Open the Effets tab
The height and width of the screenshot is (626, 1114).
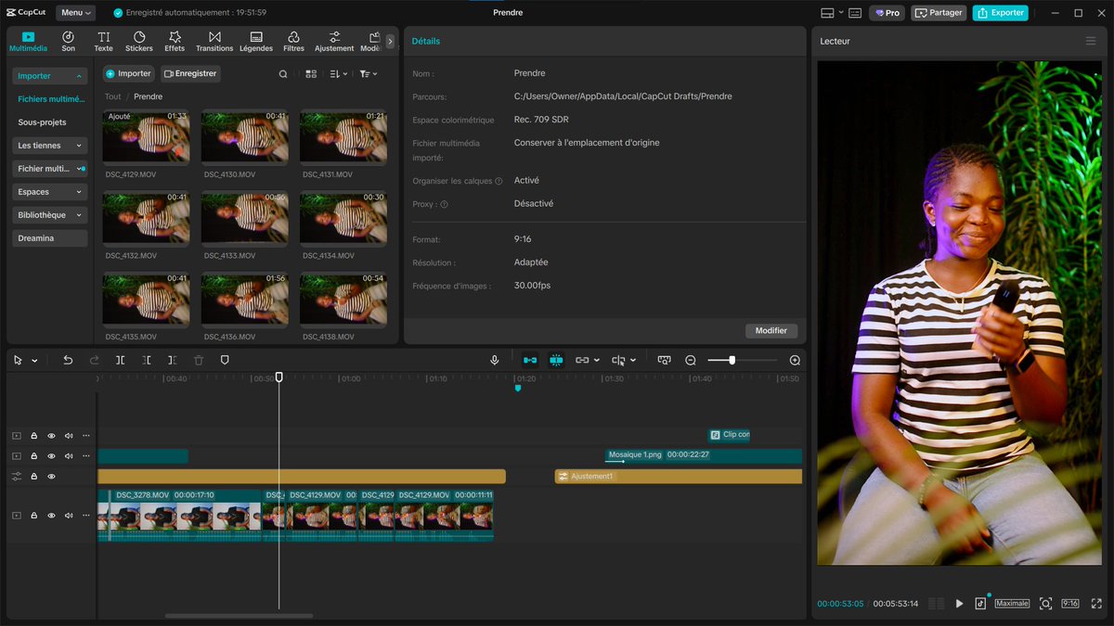(175, 41)
